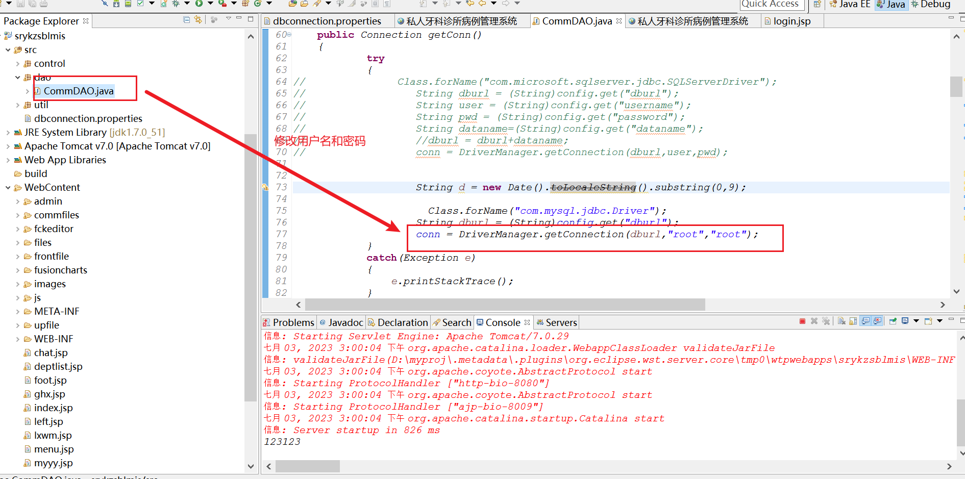Screen dimensions: 965x479
Task: Click the Quick Access search field
Action: point(772,4)
